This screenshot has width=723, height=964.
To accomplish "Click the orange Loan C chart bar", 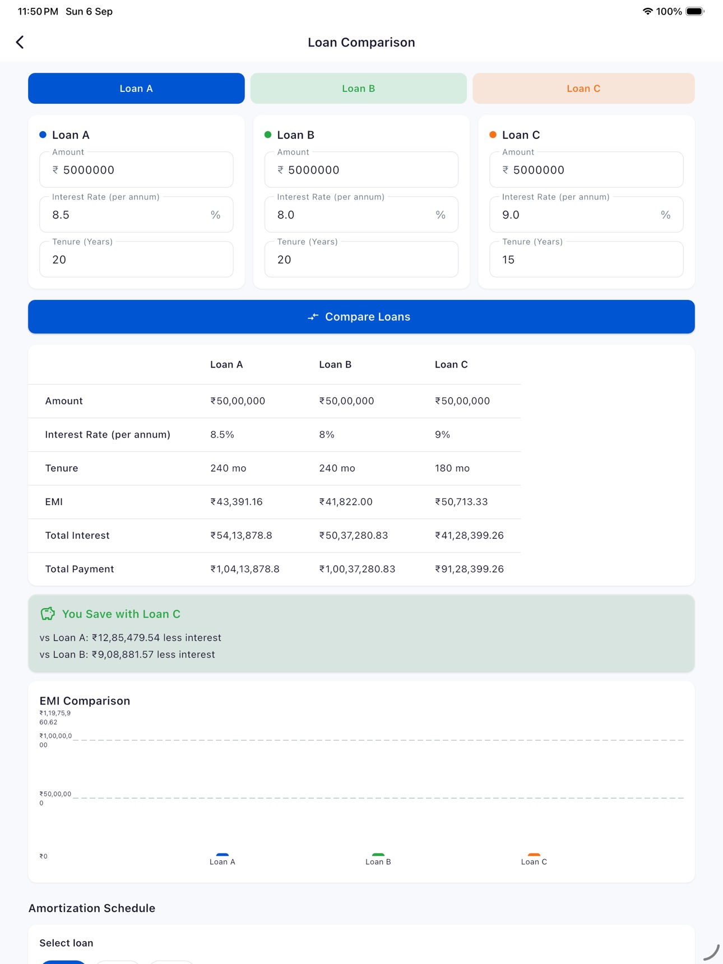I will tap(534, 855).
